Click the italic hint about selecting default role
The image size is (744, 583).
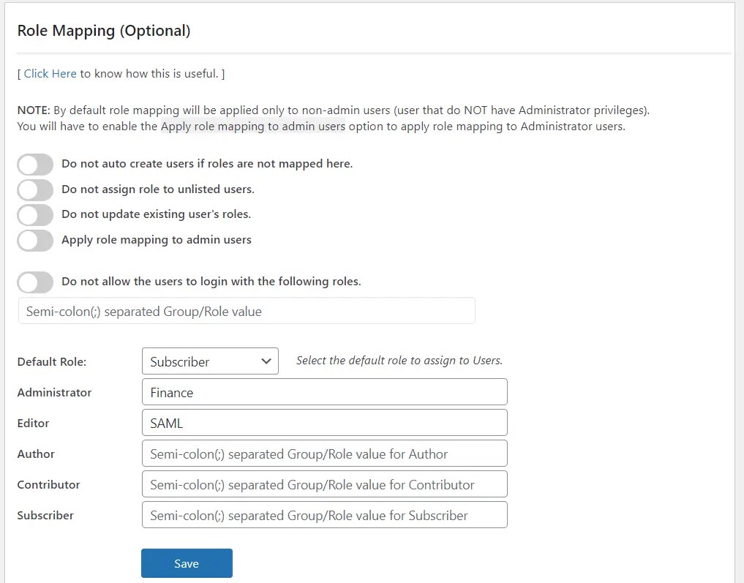point(399,360)
